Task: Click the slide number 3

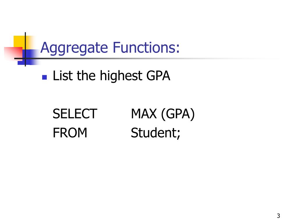Action: [x=279, y=216]
